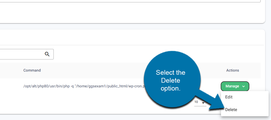The width and height of the screenshot is (271, 120).
Task: Click the magnifying glass search icon
Action: pyautogui.click(x=47, y=54)
